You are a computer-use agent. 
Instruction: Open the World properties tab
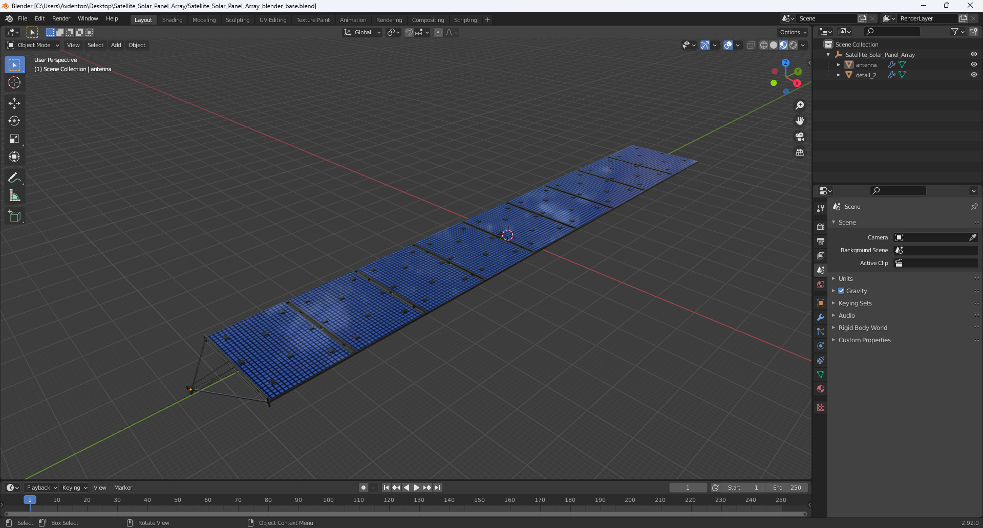821,284
